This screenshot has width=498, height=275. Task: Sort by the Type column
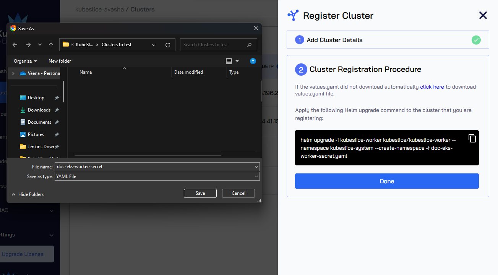coord(234,72)
